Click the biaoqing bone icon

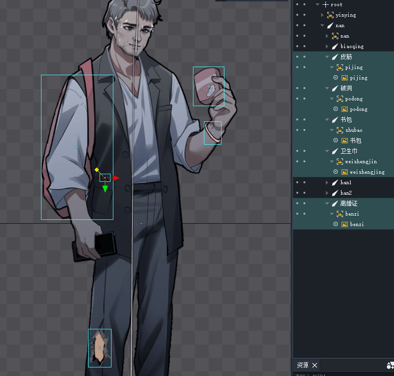pyautogui.click(x=335, y=46)
